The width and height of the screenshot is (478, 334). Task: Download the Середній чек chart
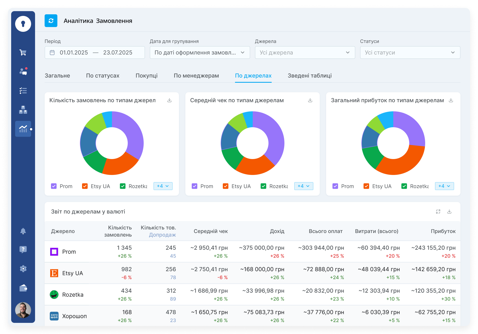(310, 100)
